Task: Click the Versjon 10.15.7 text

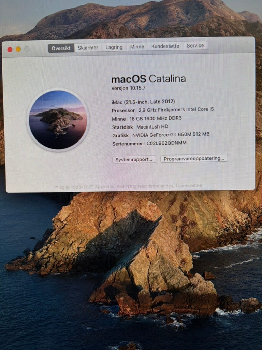Action: pyautogui.click(x=128, y=88)
